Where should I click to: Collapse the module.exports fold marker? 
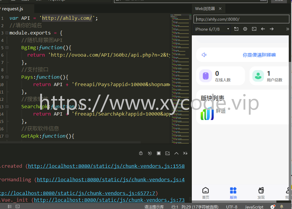click(7, 33)
